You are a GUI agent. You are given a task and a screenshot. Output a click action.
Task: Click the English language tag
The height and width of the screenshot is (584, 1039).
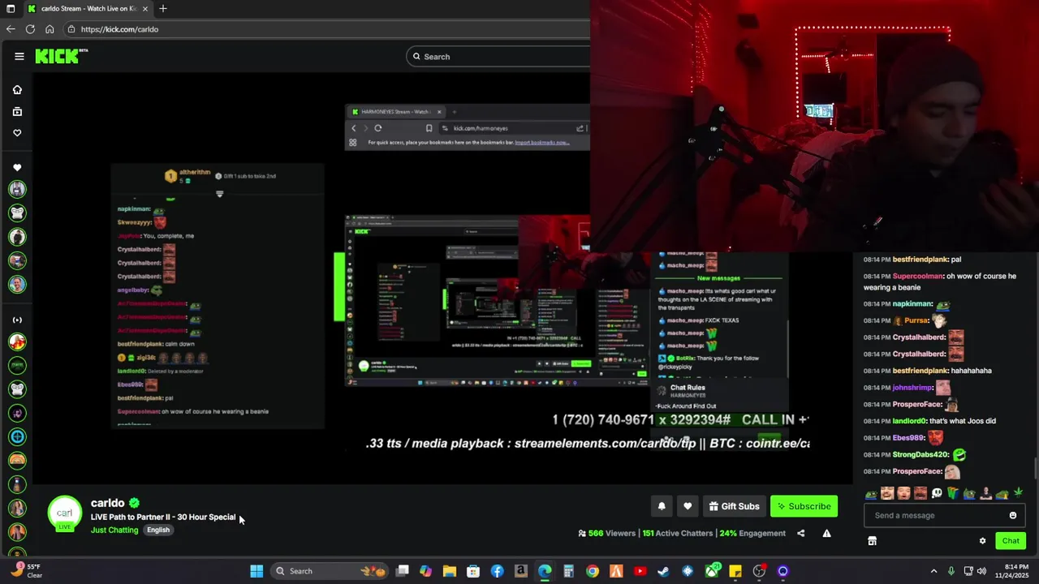(x=158, y=530)
